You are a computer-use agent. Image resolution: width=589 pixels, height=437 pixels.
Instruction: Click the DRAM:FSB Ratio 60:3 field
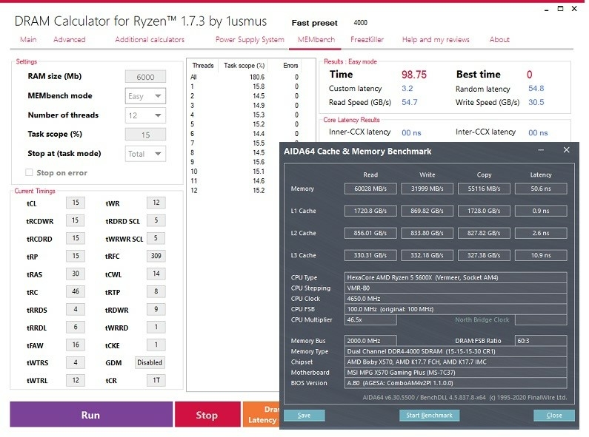(x=541, y=341)
